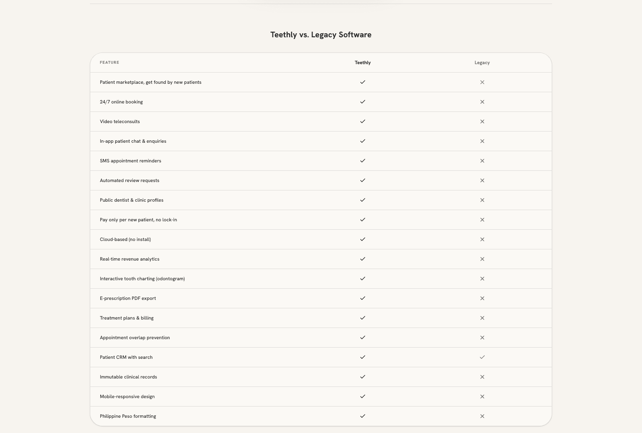
Task: Click 'Interactive tooth charting (odontogram)' label
Action: click(x=142, y=279)
